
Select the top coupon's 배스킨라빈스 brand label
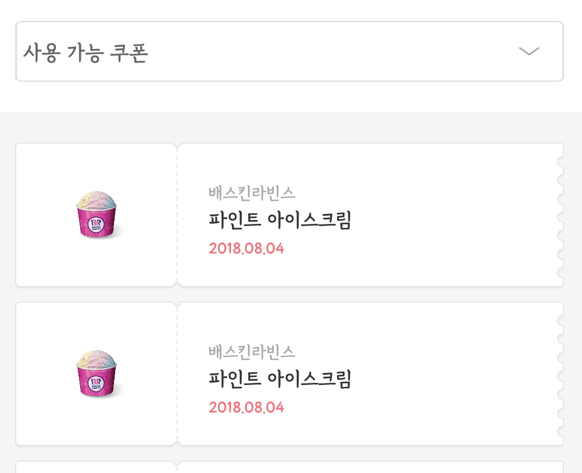252,193
